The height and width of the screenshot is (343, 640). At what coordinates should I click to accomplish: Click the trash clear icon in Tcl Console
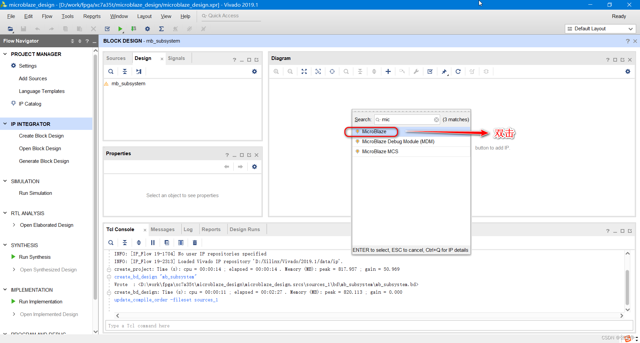click(x=195, y=243)
